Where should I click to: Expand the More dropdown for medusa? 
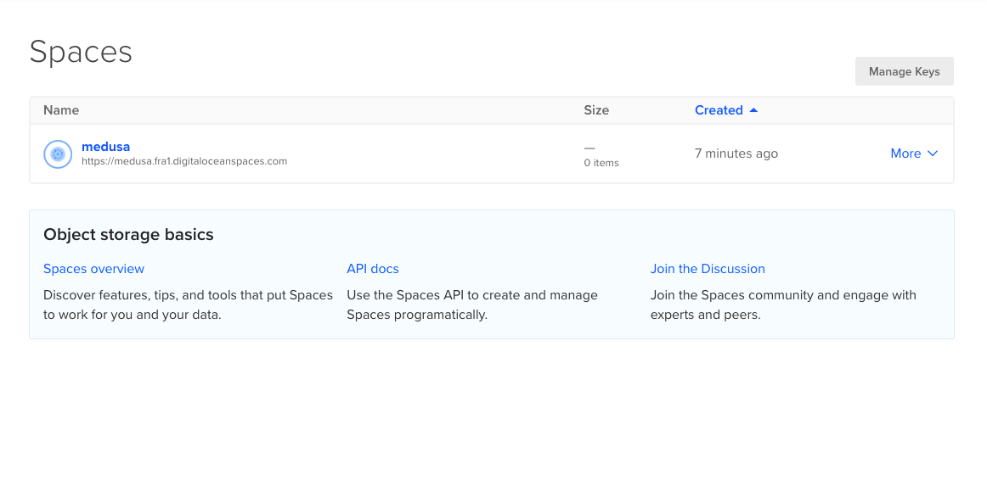click(914, 154)
